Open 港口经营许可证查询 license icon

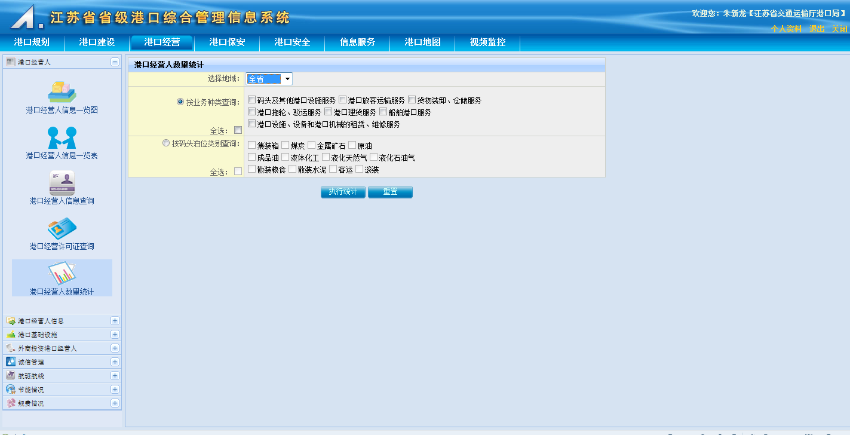coord(62,228)
